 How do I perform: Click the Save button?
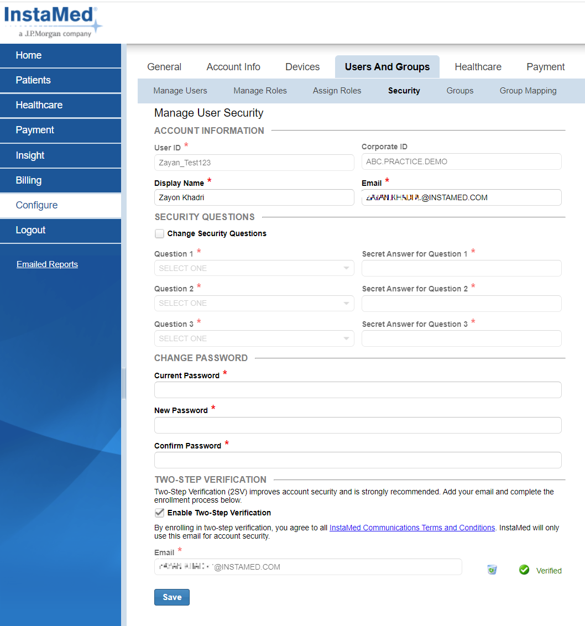coord(171,597)
